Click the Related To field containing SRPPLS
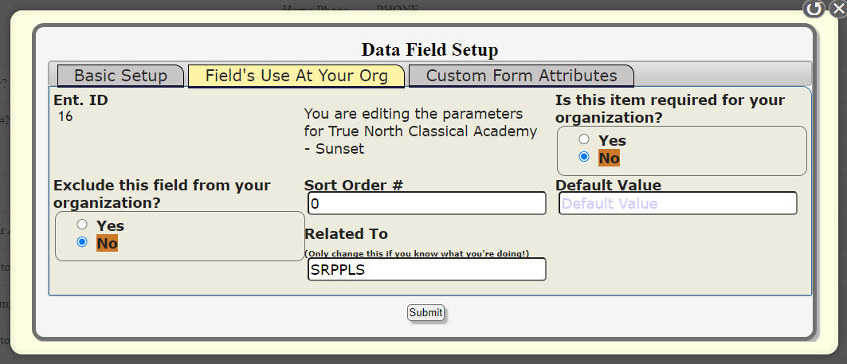This screenshot has height=364, width=847. click(426, 270)
